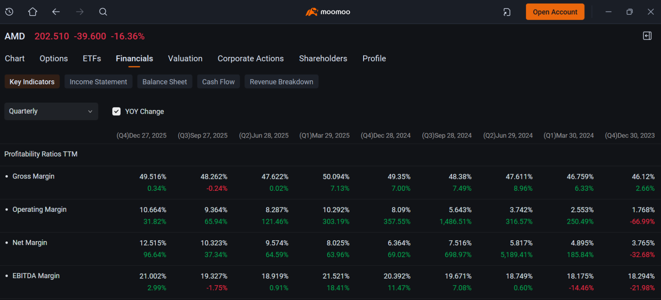Select the (Q2)Jun 29, 2024 column header

coord(508,136)
